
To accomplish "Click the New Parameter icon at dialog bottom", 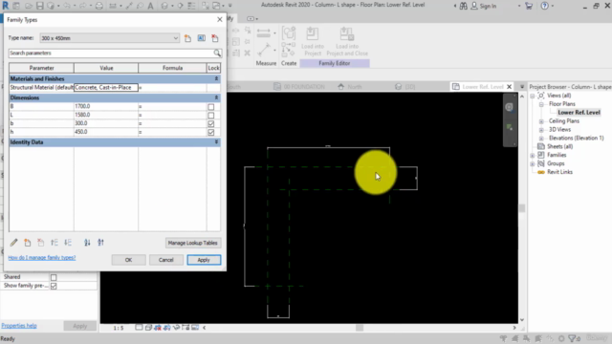I will coord(28,243).
